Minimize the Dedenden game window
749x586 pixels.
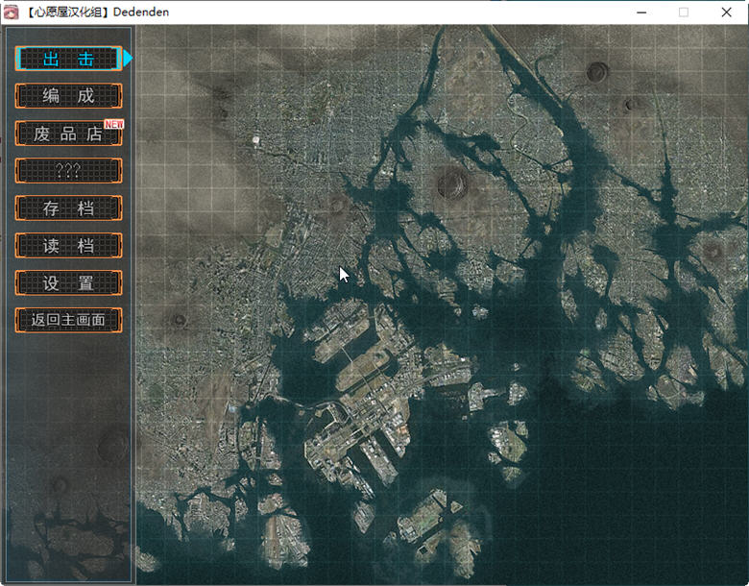[x=640, y=12]
